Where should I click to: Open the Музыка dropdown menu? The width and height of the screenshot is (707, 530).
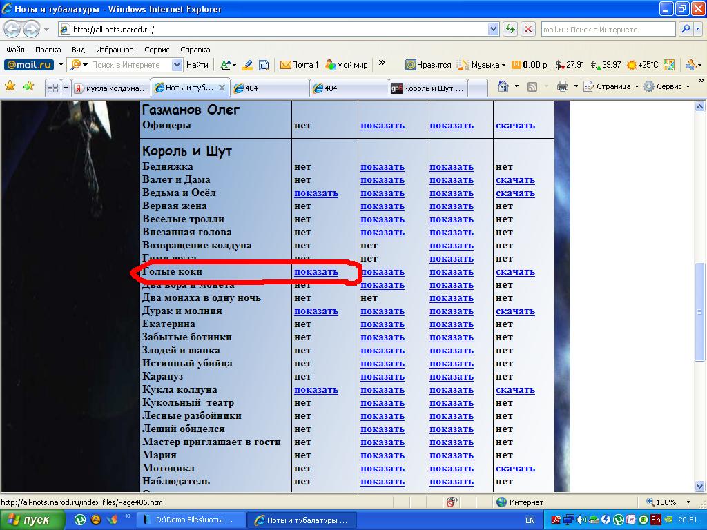(481, 65)
